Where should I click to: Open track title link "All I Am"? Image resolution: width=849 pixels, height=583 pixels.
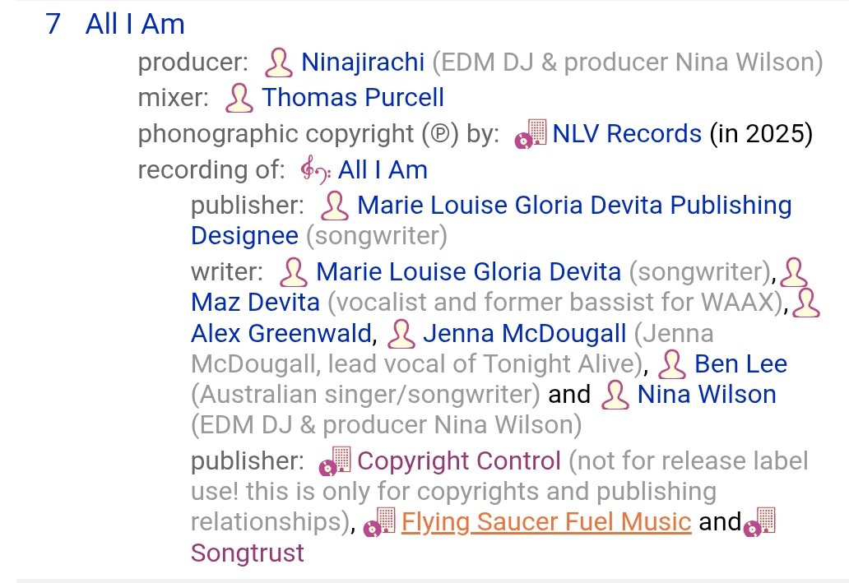point(135,24)
